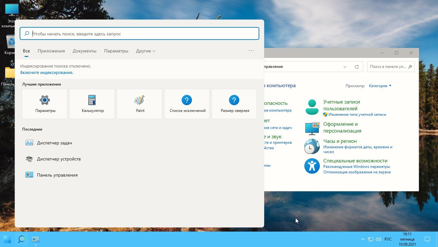Select the Параметры search filter tab

(116, 51)
